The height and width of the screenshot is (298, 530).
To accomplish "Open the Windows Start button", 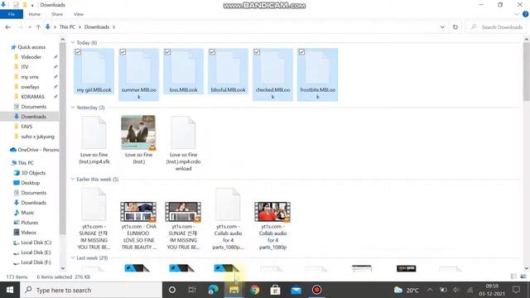I will pyautogui.click(x=10, y=290).
